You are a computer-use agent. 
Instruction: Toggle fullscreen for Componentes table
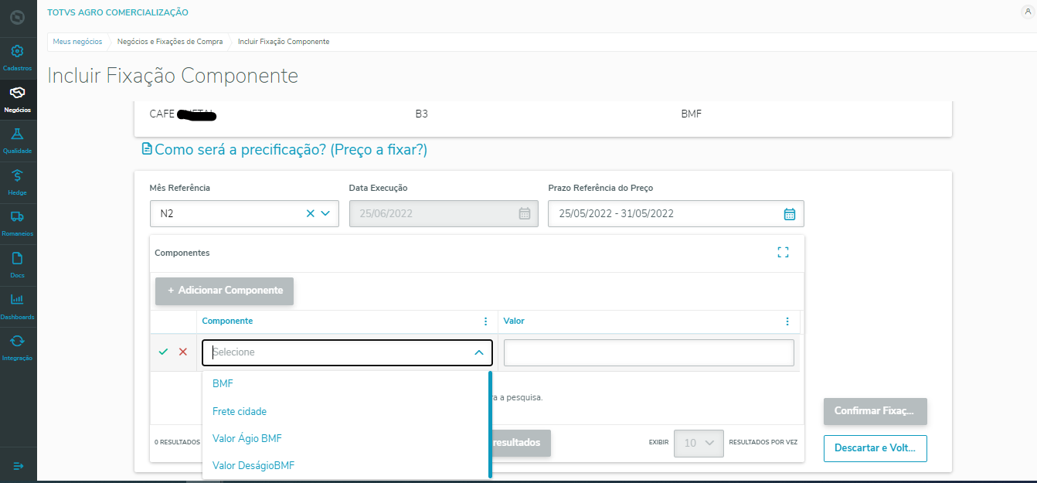click(x=783, y=252)
